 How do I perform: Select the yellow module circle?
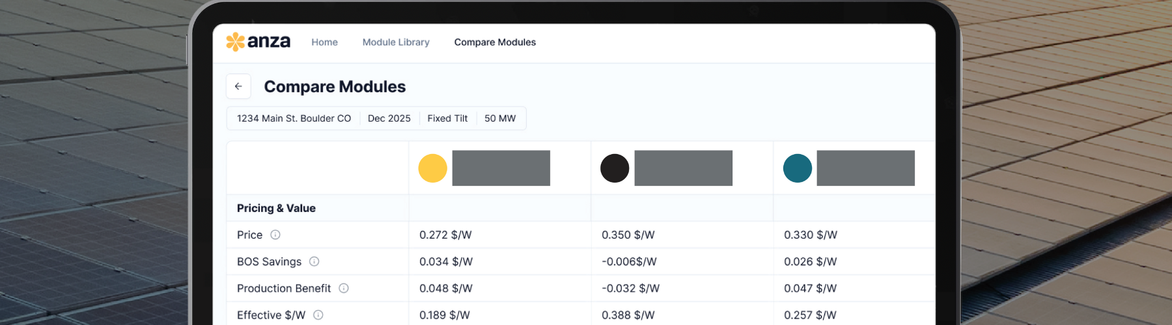coord(432,168)
